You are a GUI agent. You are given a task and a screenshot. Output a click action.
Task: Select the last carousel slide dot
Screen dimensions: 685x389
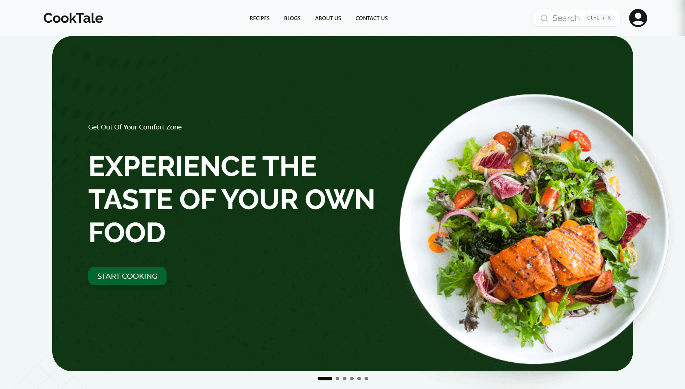pos(366,379)
